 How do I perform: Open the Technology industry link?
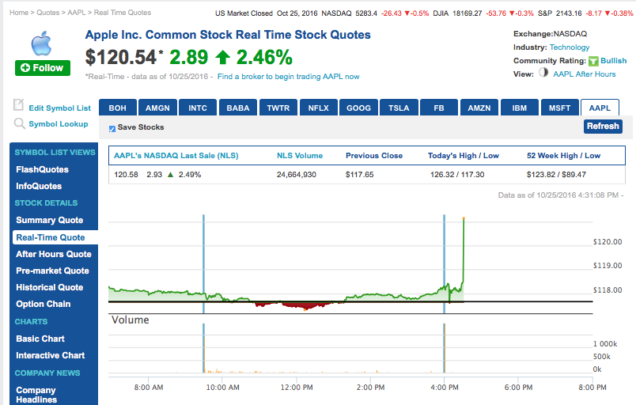[x=569, y=47]
